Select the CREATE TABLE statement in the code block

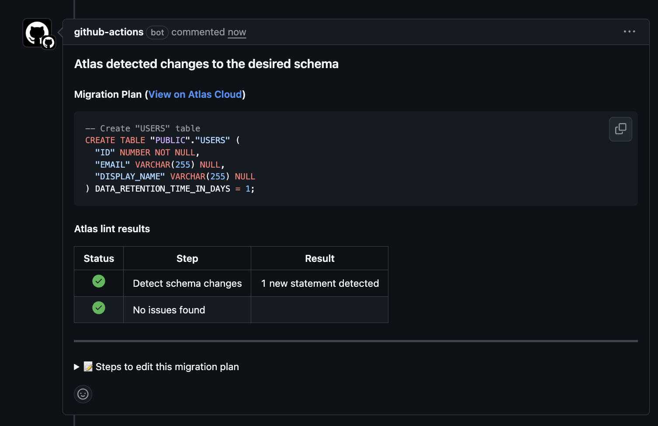[162, 140]
